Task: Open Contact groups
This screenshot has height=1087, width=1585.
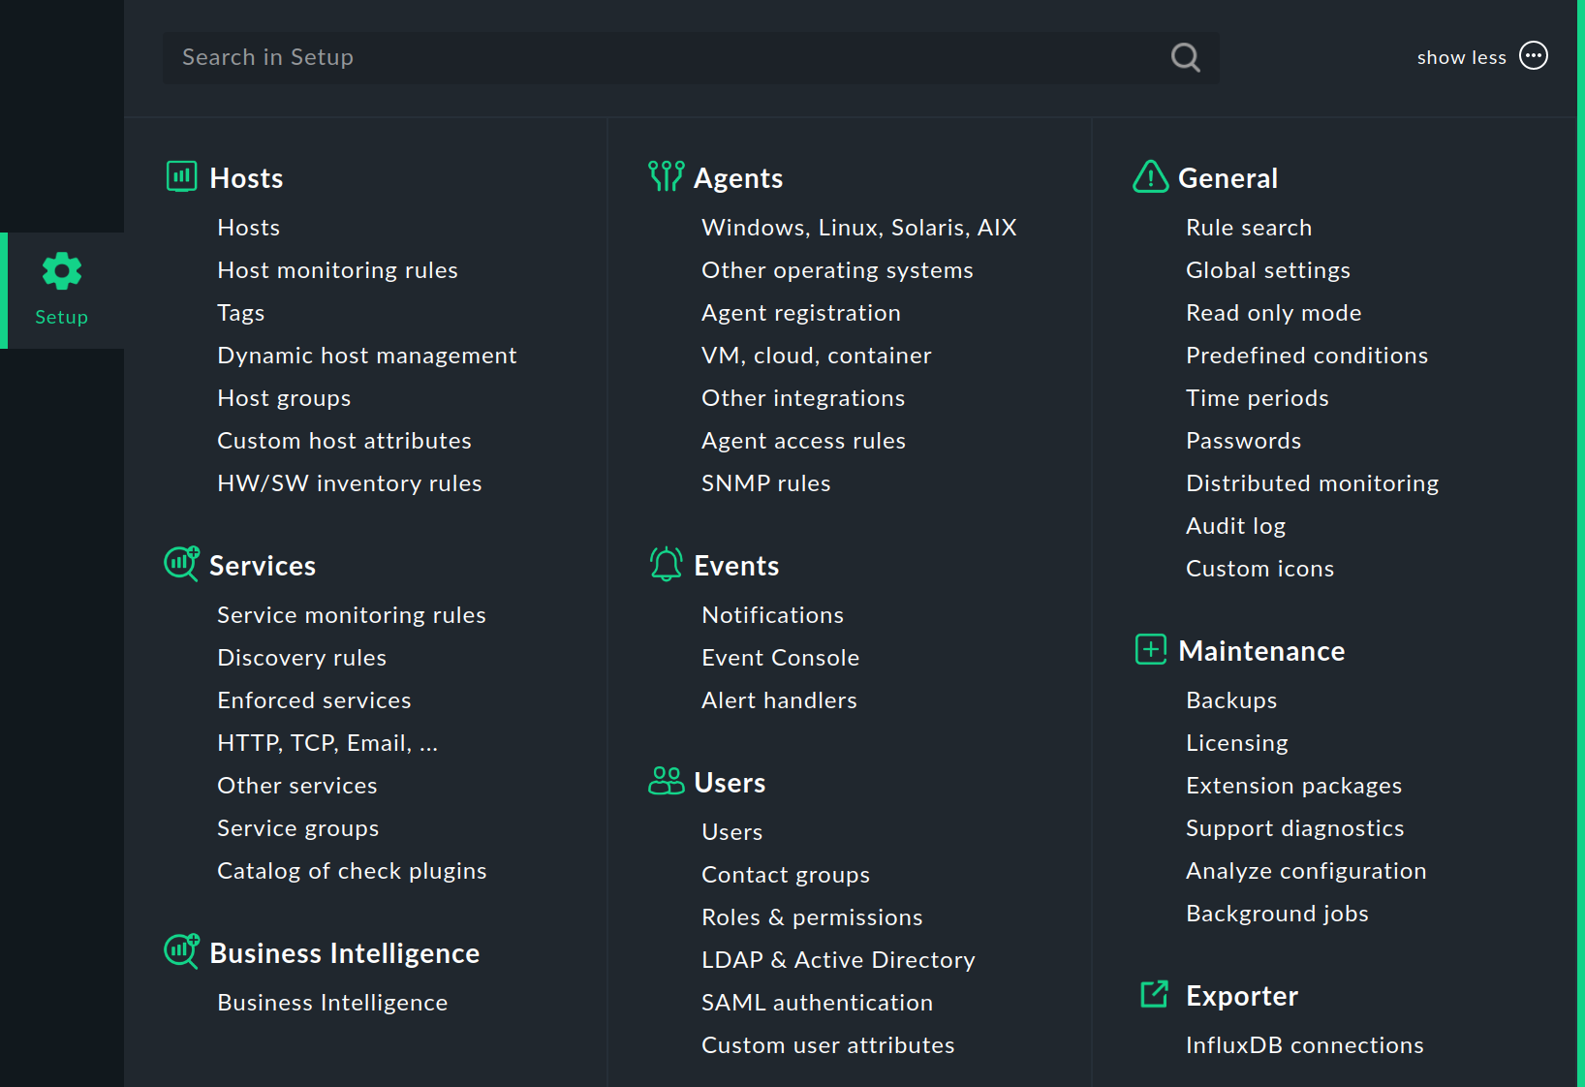Action: 786,875
